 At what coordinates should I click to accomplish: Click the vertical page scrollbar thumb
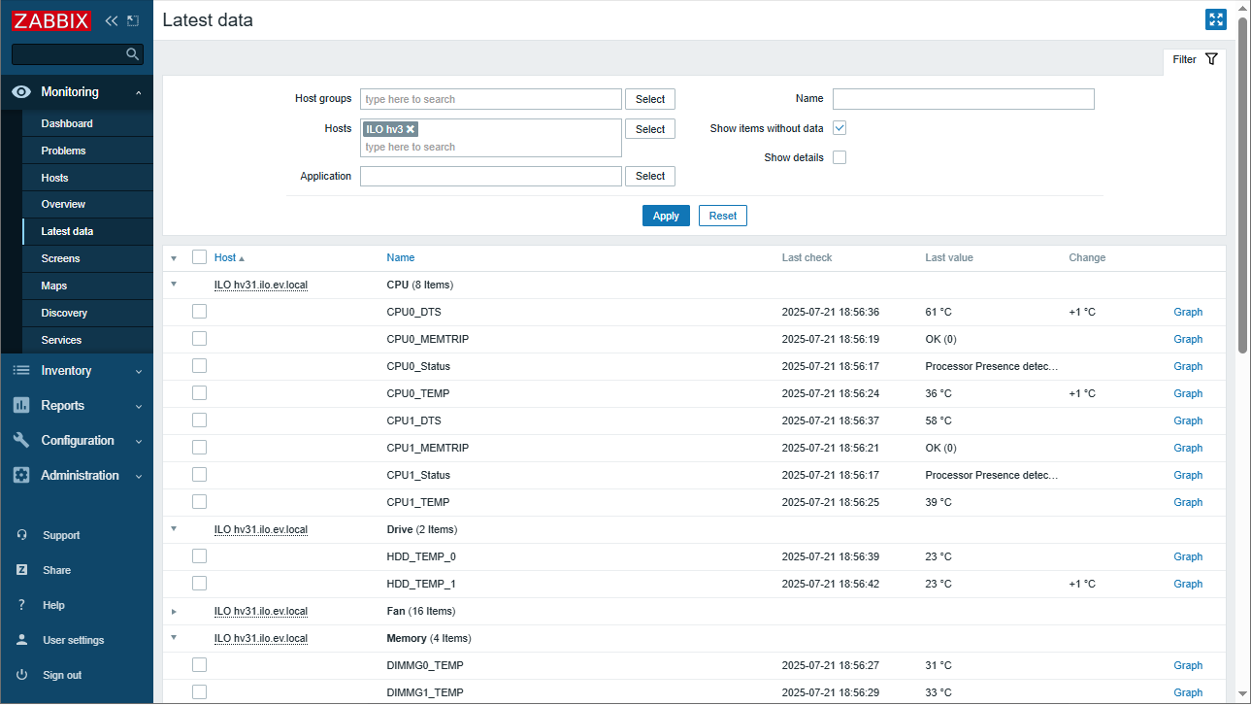tap(1243, 185)
